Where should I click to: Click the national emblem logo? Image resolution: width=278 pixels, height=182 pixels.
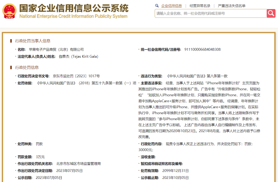9,11
